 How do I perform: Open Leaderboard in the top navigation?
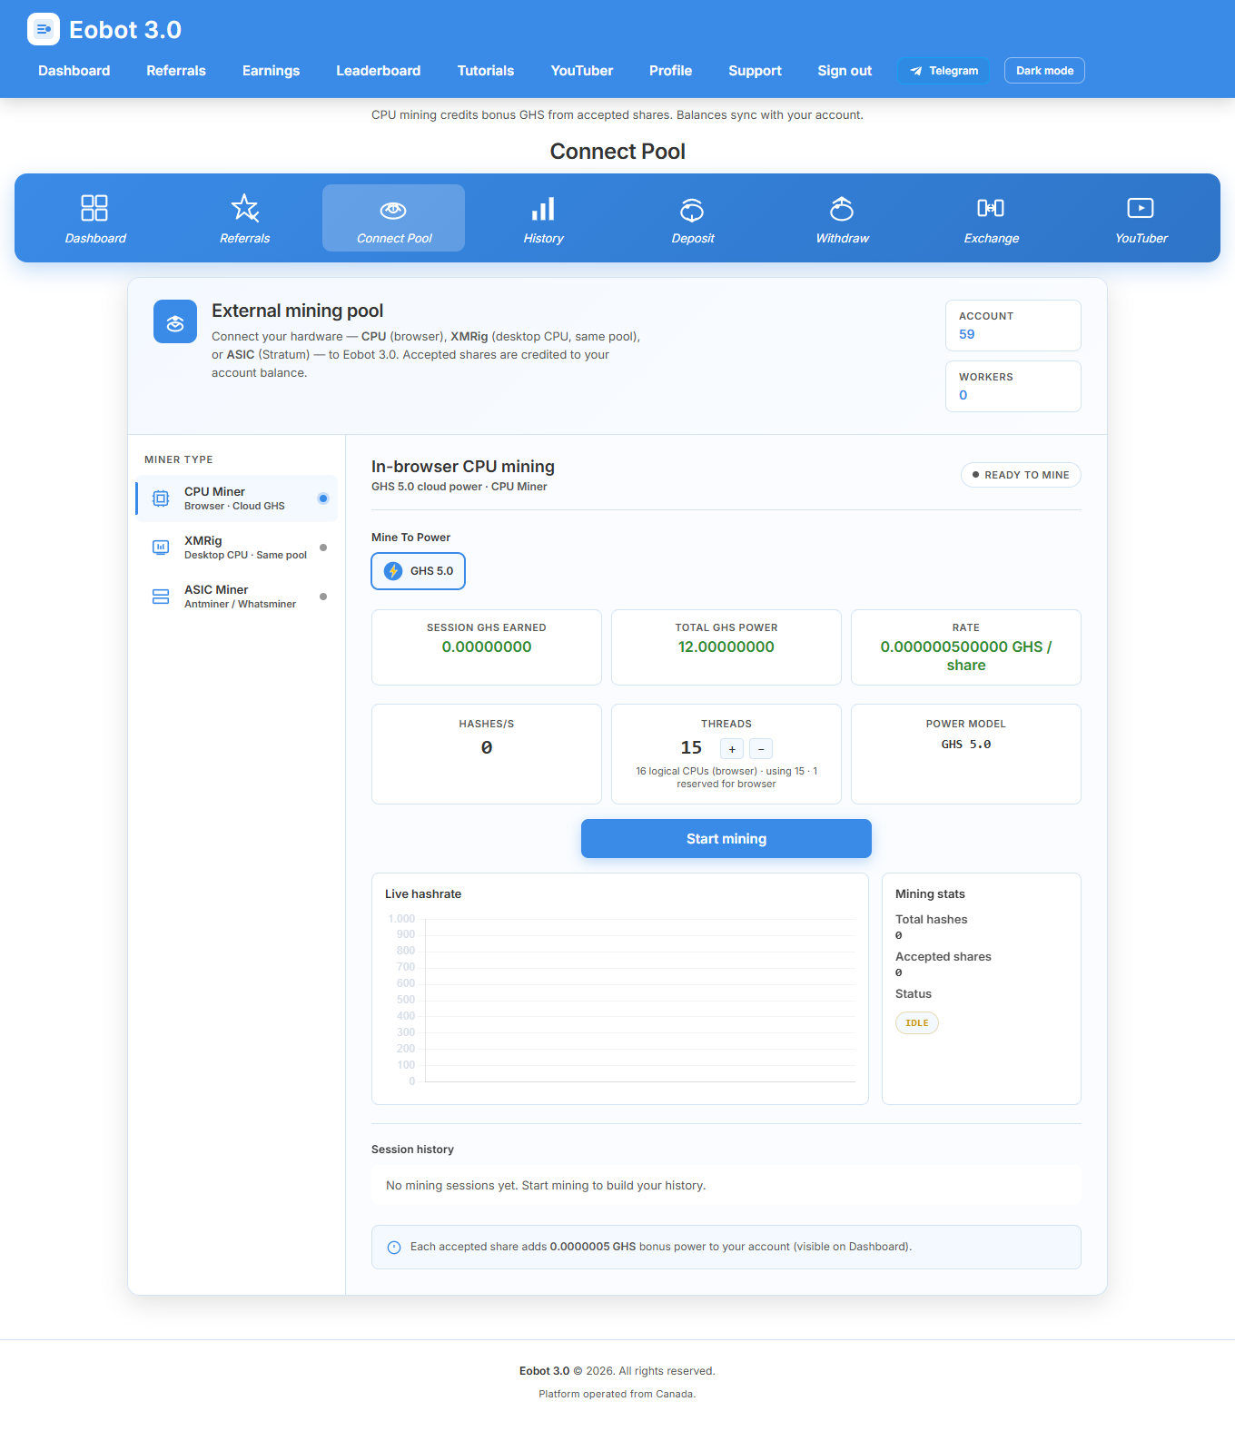click(x=379, y=71)
